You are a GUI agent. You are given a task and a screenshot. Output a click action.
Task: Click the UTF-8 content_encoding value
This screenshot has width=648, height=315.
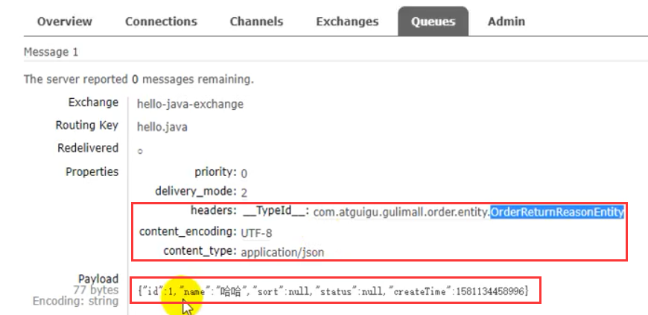pyautogui.click(x=256, y=233)
